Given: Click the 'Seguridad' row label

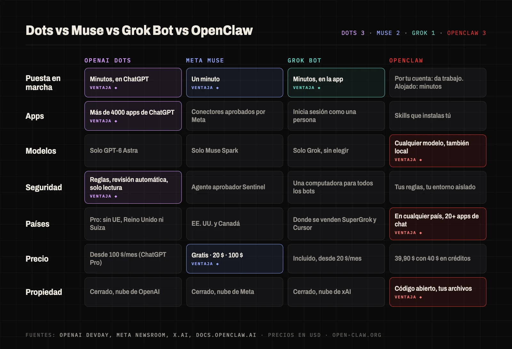Looking at the screenshot, I should click(44, 187).
